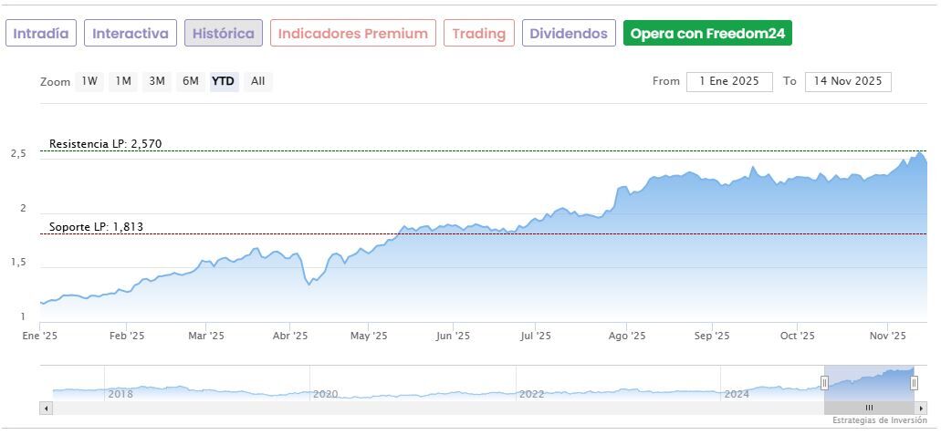
Task: Edit the To date field
Action: (848, 81)
